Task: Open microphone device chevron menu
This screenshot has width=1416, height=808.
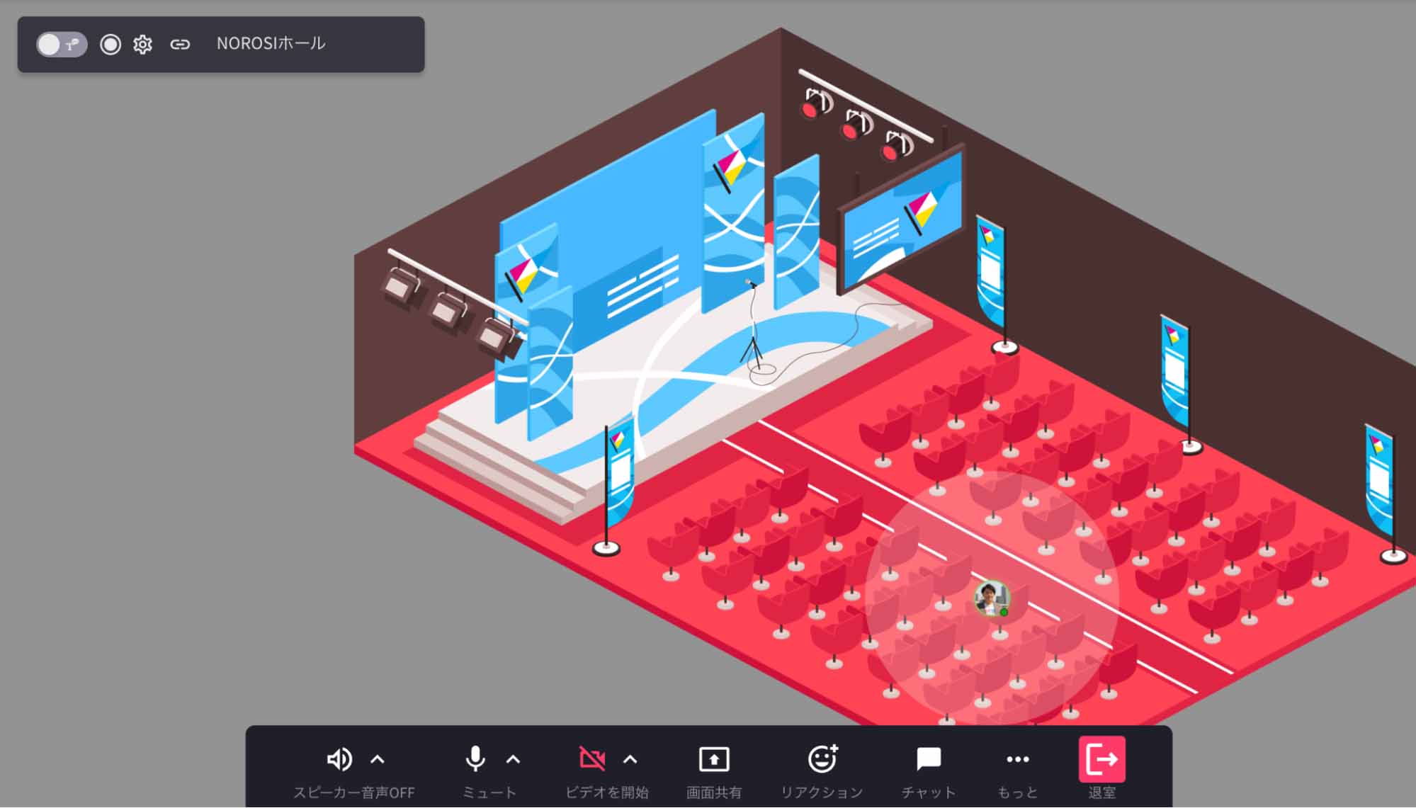Action: coord(514,760)
